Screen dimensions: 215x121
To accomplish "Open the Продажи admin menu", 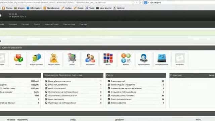I will [x=13, y=24].
